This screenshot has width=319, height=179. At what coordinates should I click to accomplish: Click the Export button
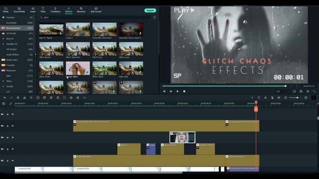point(150,10)
